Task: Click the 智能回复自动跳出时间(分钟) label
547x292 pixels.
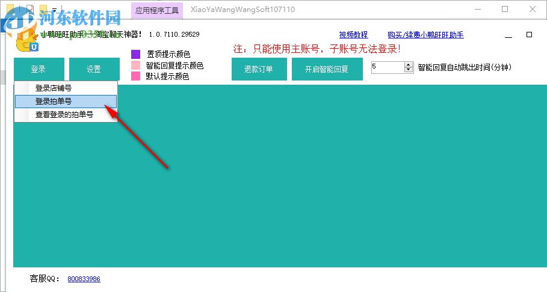Action: click(x=465, y=67)
